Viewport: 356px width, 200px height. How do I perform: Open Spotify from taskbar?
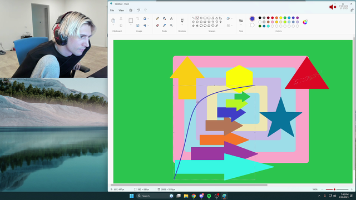click(x=209, y=196)
